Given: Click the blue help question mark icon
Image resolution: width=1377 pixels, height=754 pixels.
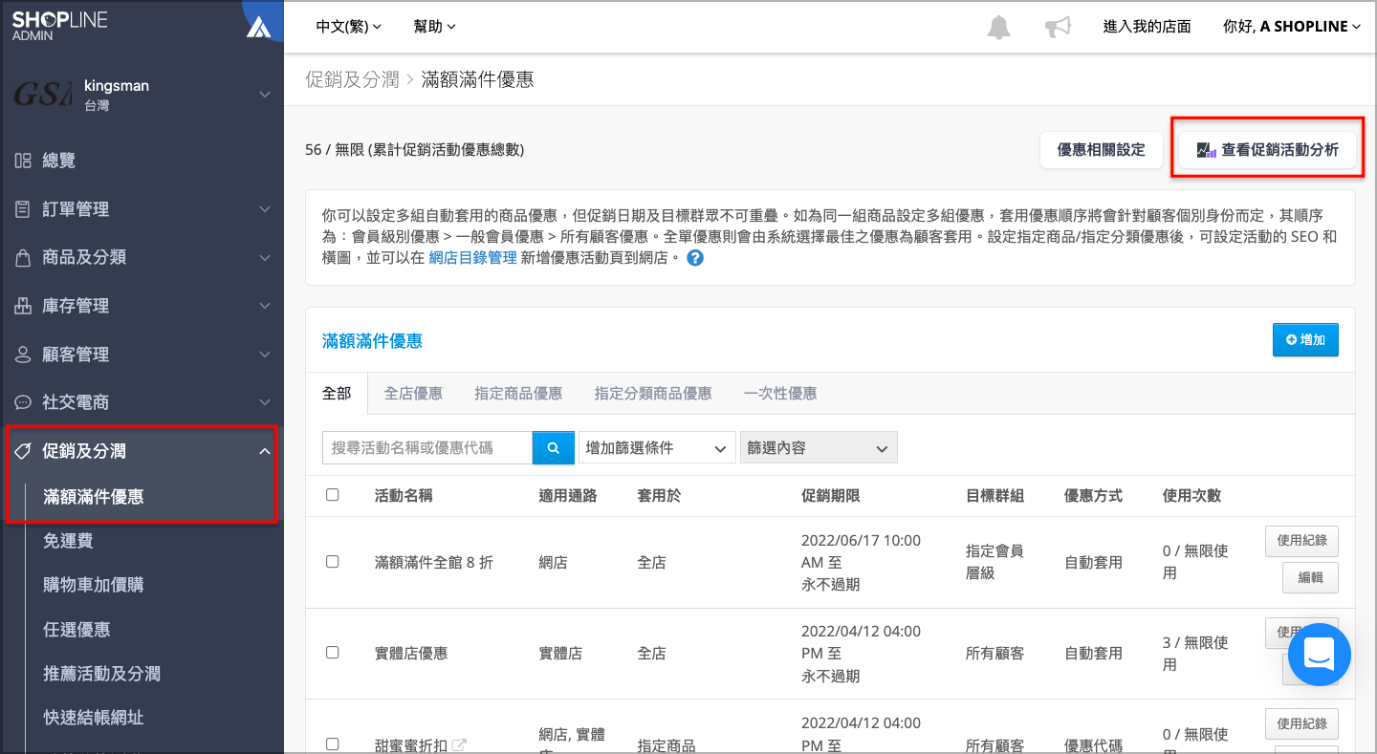Looking at the screenshot, I should 695,258.
